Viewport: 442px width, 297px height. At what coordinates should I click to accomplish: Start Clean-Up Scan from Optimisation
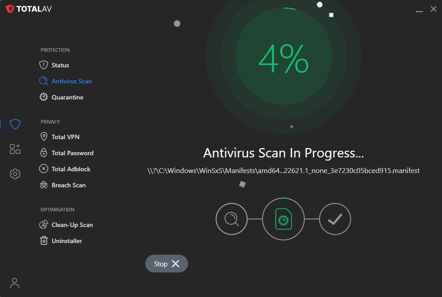pos(72,225)
